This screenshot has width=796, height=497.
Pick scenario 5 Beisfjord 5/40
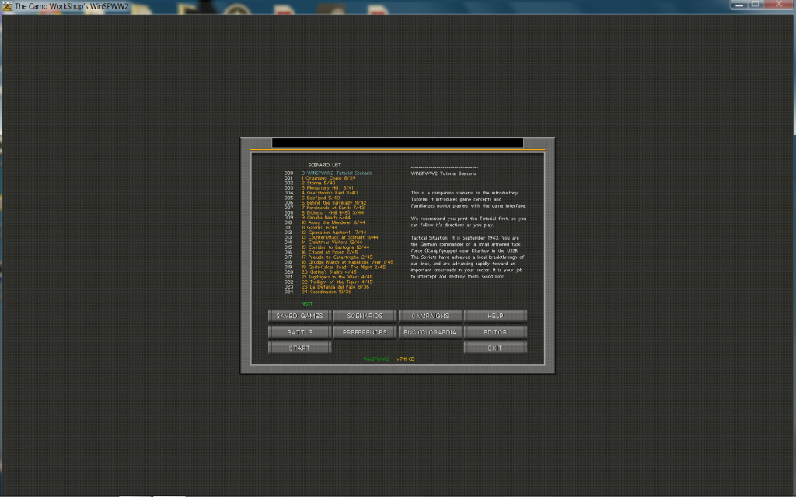click(320, 198)
